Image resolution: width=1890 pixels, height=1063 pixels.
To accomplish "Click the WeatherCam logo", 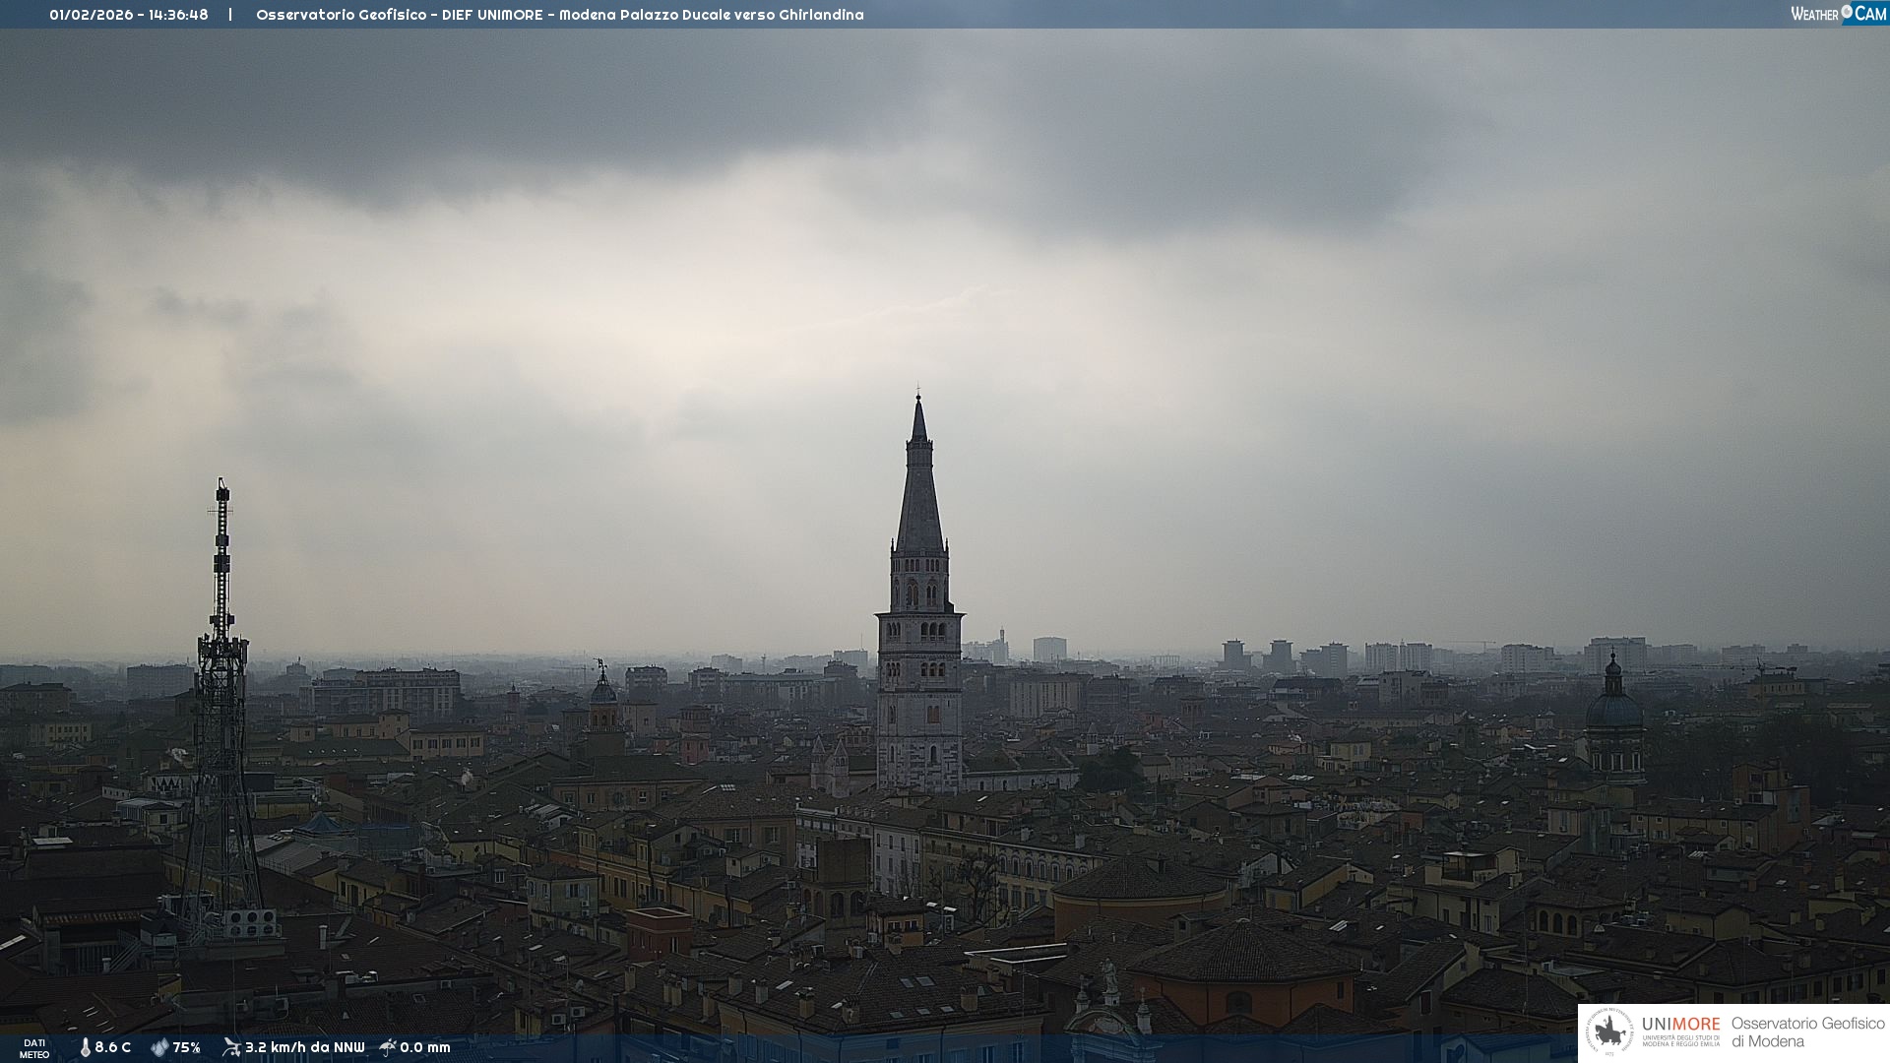I will click(x=1838, y=14).
